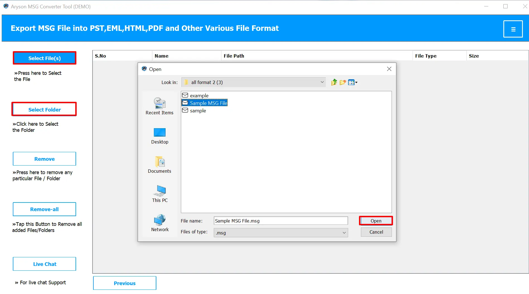
Task: Select the sample file entry
Action: (x=194, y=110)
